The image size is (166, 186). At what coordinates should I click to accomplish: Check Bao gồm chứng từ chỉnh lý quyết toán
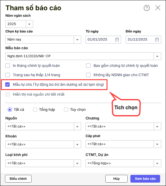88,66
